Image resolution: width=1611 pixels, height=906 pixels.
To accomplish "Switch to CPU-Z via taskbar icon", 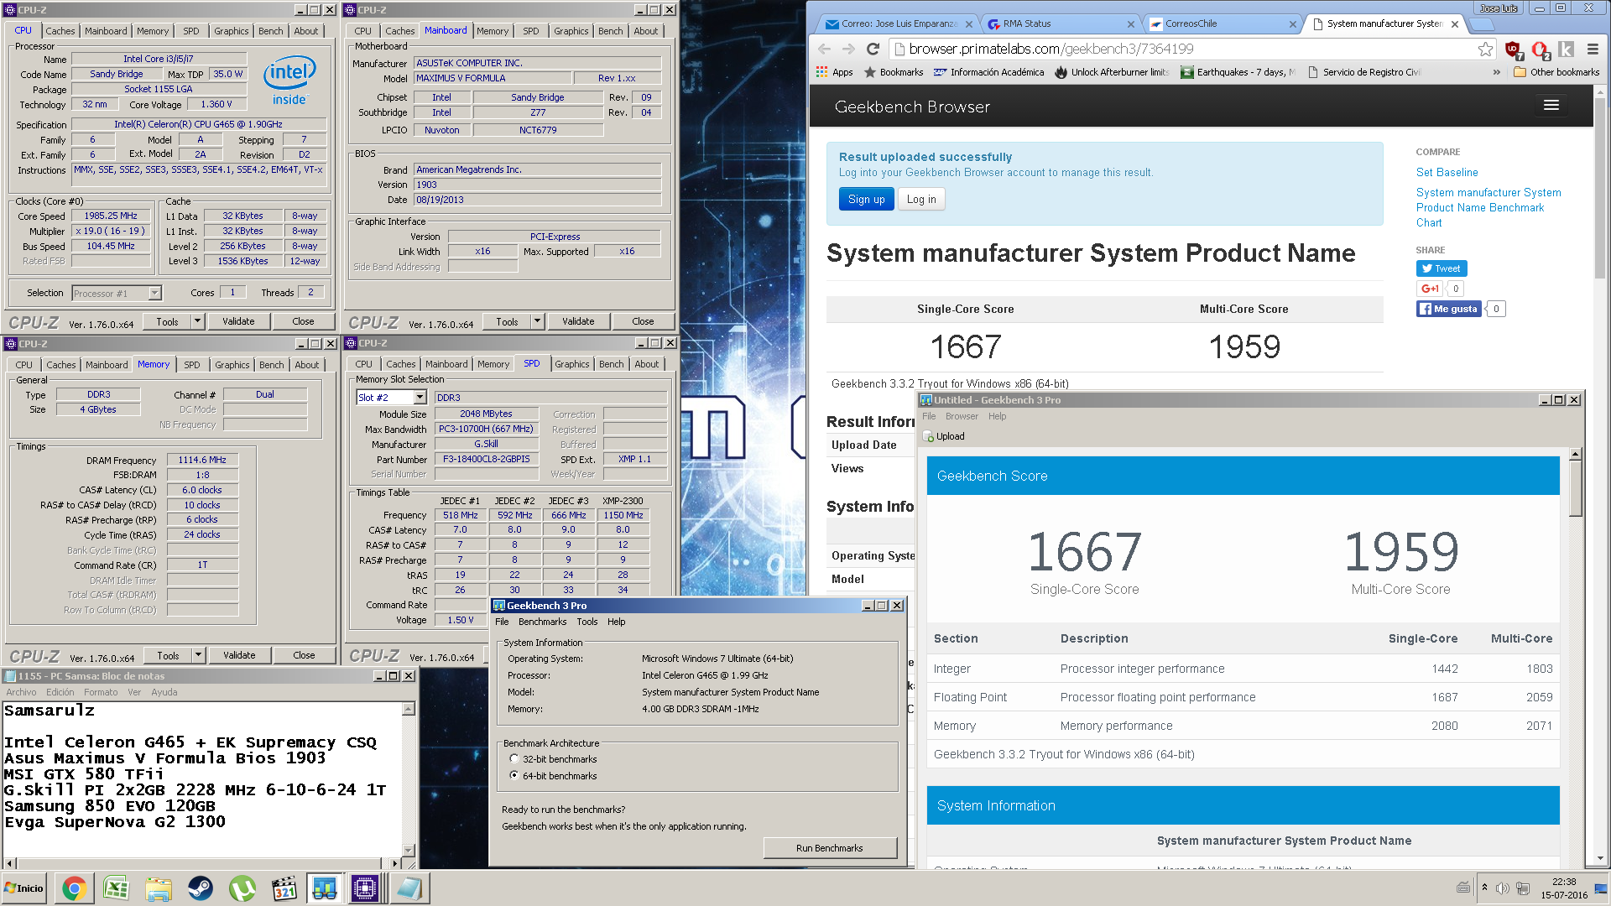I will [366, 888].
